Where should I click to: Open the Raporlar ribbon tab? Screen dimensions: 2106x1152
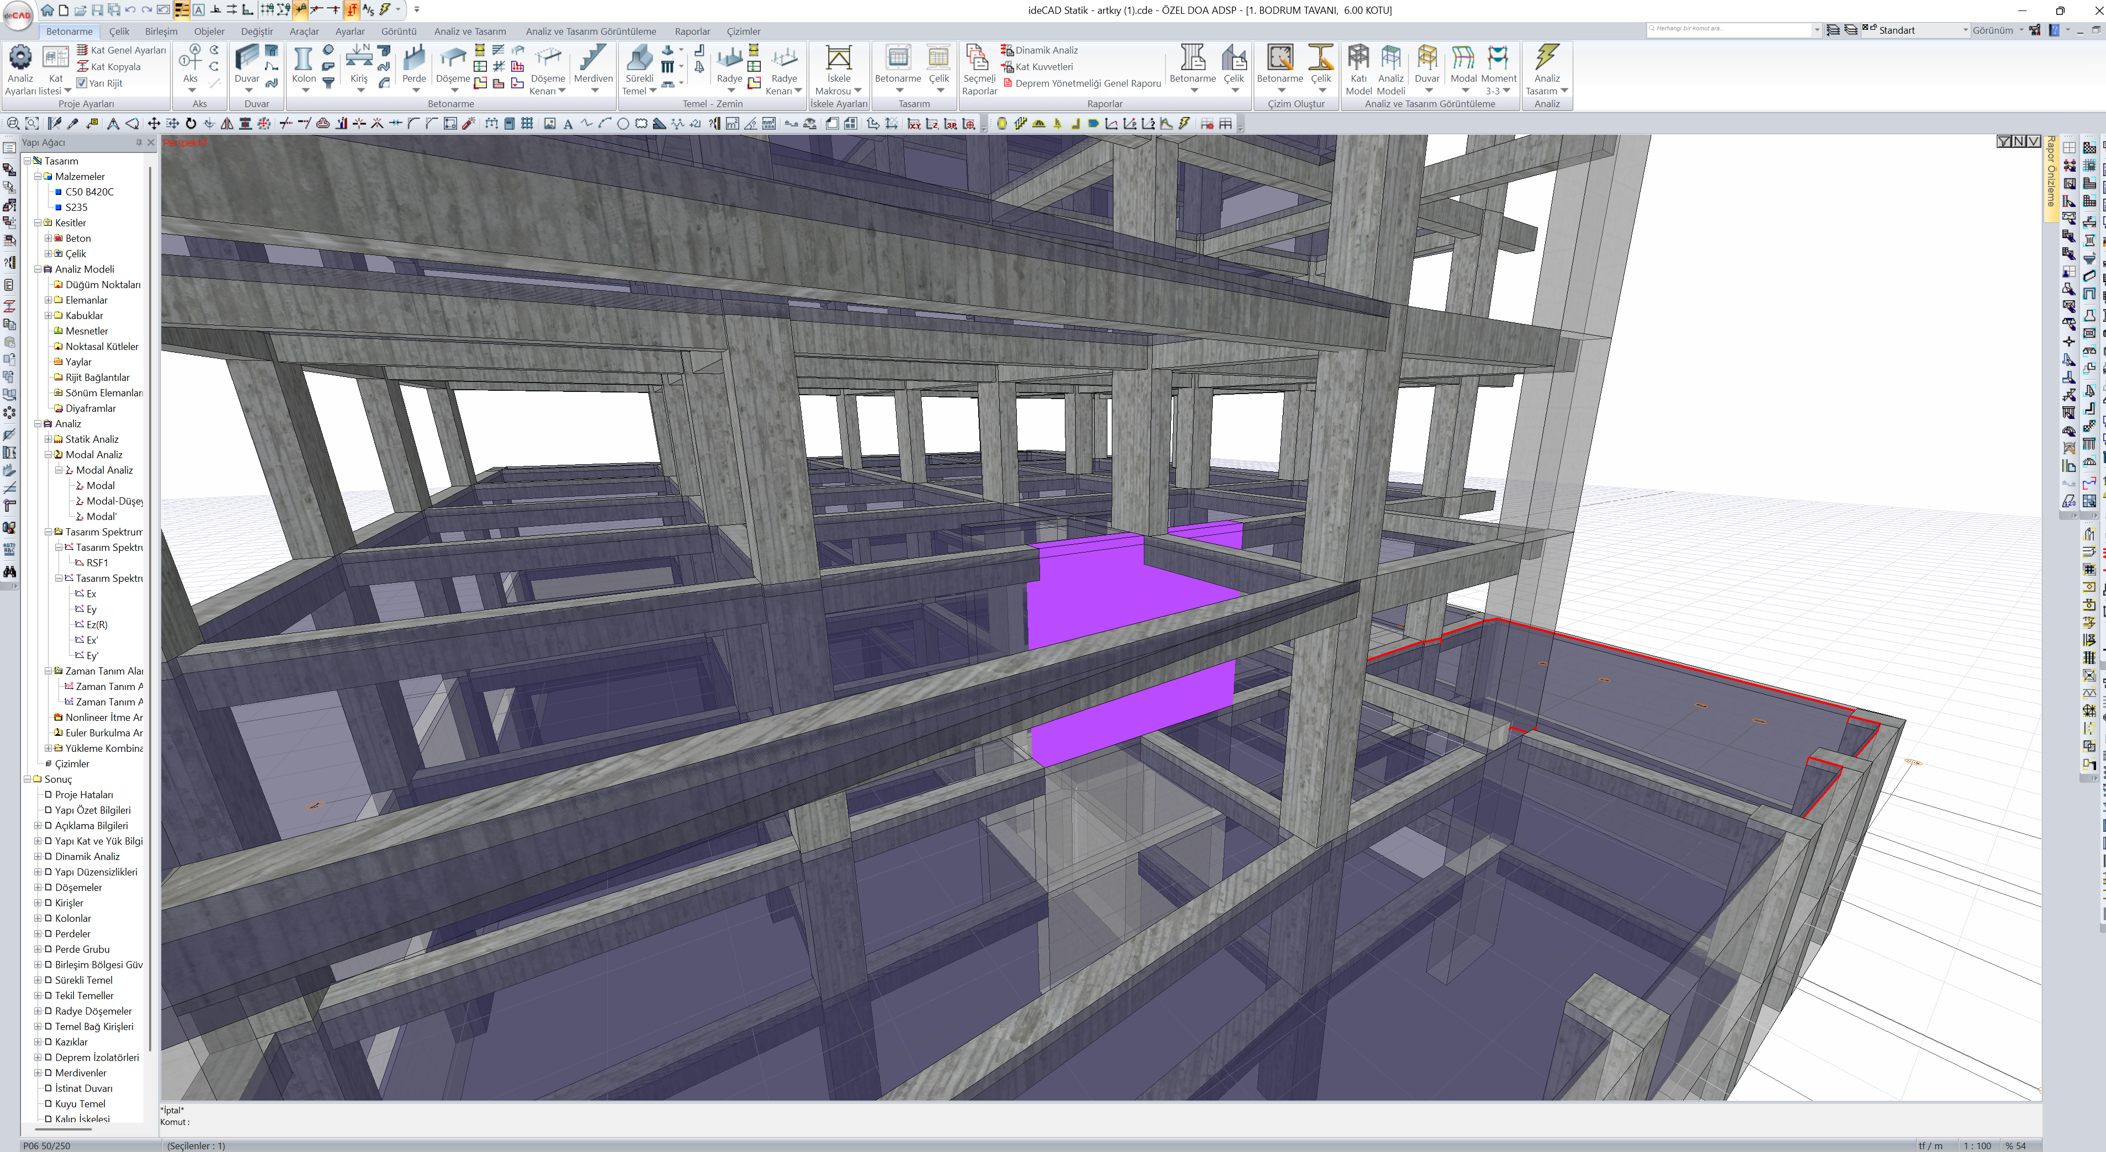(x=692, y=31)
